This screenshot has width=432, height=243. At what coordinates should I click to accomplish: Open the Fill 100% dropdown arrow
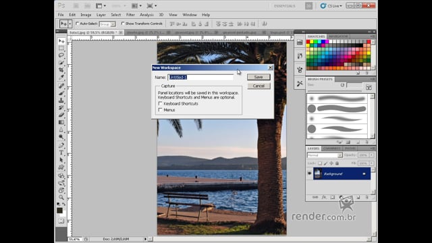point(371,163)
